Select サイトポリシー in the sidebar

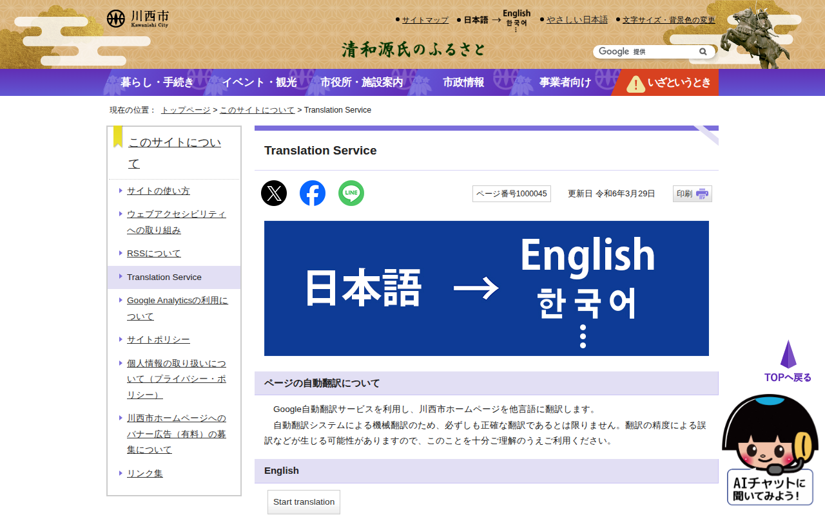(159, 340)
